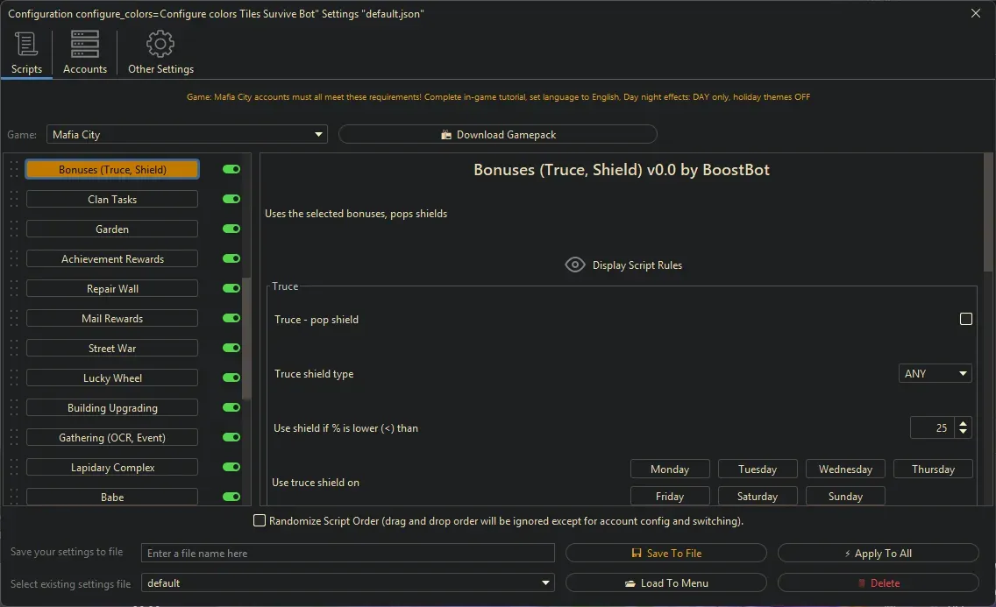Click the eye icon for Display Script Rules

click(575, 265)
